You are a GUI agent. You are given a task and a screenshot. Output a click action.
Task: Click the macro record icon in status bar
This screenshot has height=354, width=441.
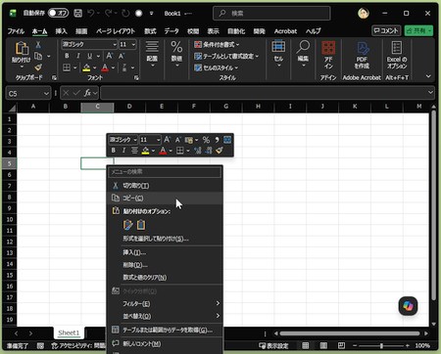click(40, 345)
